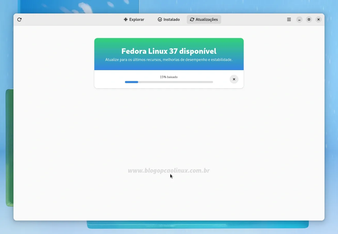Click the Fedora Linux 37 disponível banner
The image size is (338, 234).
pyautogui.click(x=169, y=54)
